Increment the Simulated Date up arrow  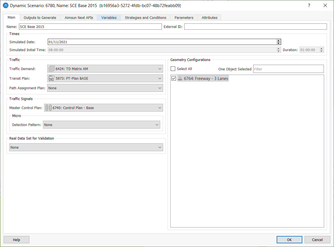tap(279, 41)
